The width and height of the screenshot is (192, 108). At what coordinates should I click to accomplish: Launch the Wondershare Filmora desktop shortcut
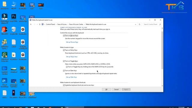4,18
